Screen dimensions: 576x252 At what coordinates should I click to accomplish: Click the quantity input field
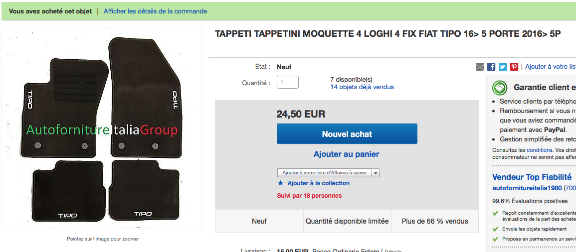[288, 83]
